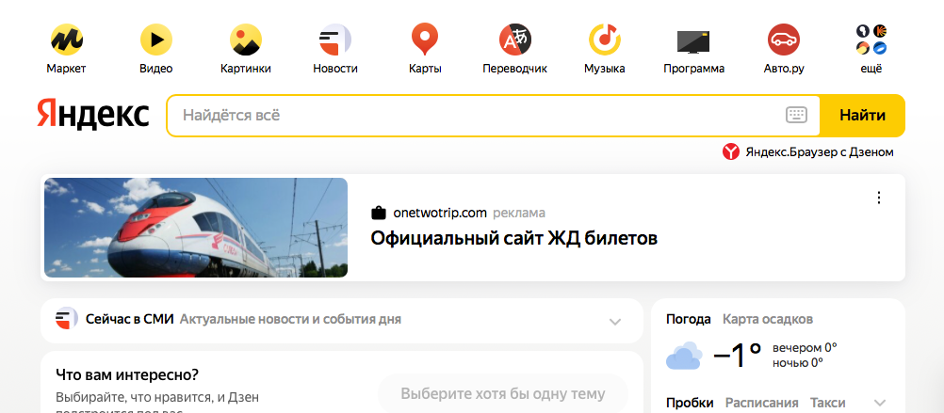Open the Программа TV icon
The height and width of the screenshot is (413, 944).
[693, 41]
